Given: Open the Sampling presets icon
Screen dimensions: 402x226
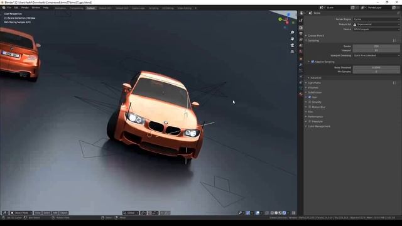Looking at the screenshot, I should point(394,40).
